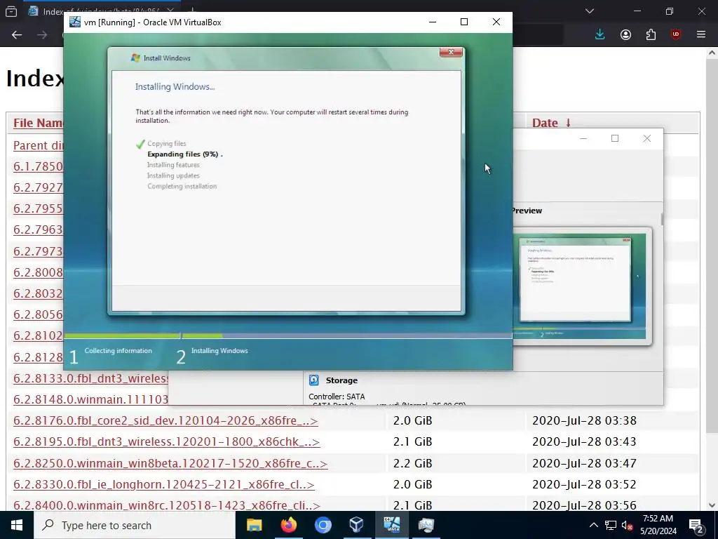
Task: Minimize the VirtualBox Manager window behind
Action: click(583, 138)
